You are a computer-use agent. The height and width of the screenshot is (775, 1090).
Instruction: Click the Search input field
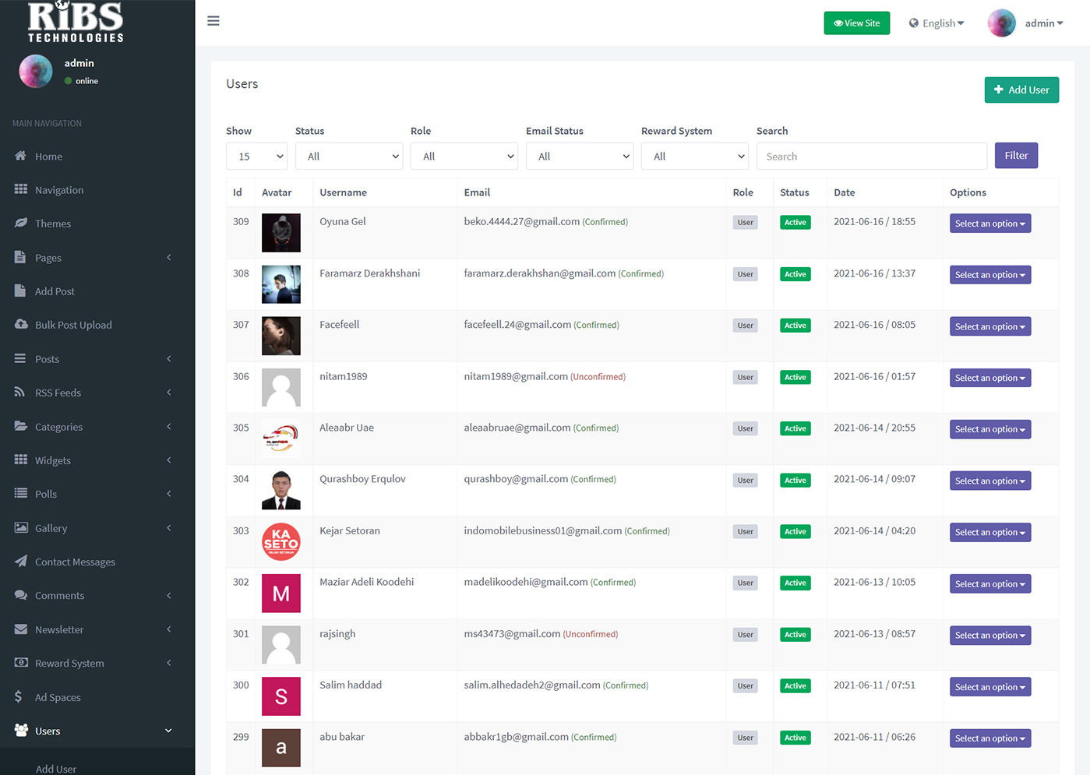871,157
